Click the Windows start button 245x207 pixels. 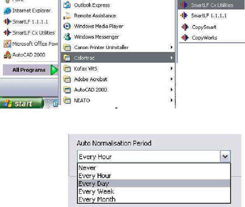pyautogui.click(x=21, y=103)
